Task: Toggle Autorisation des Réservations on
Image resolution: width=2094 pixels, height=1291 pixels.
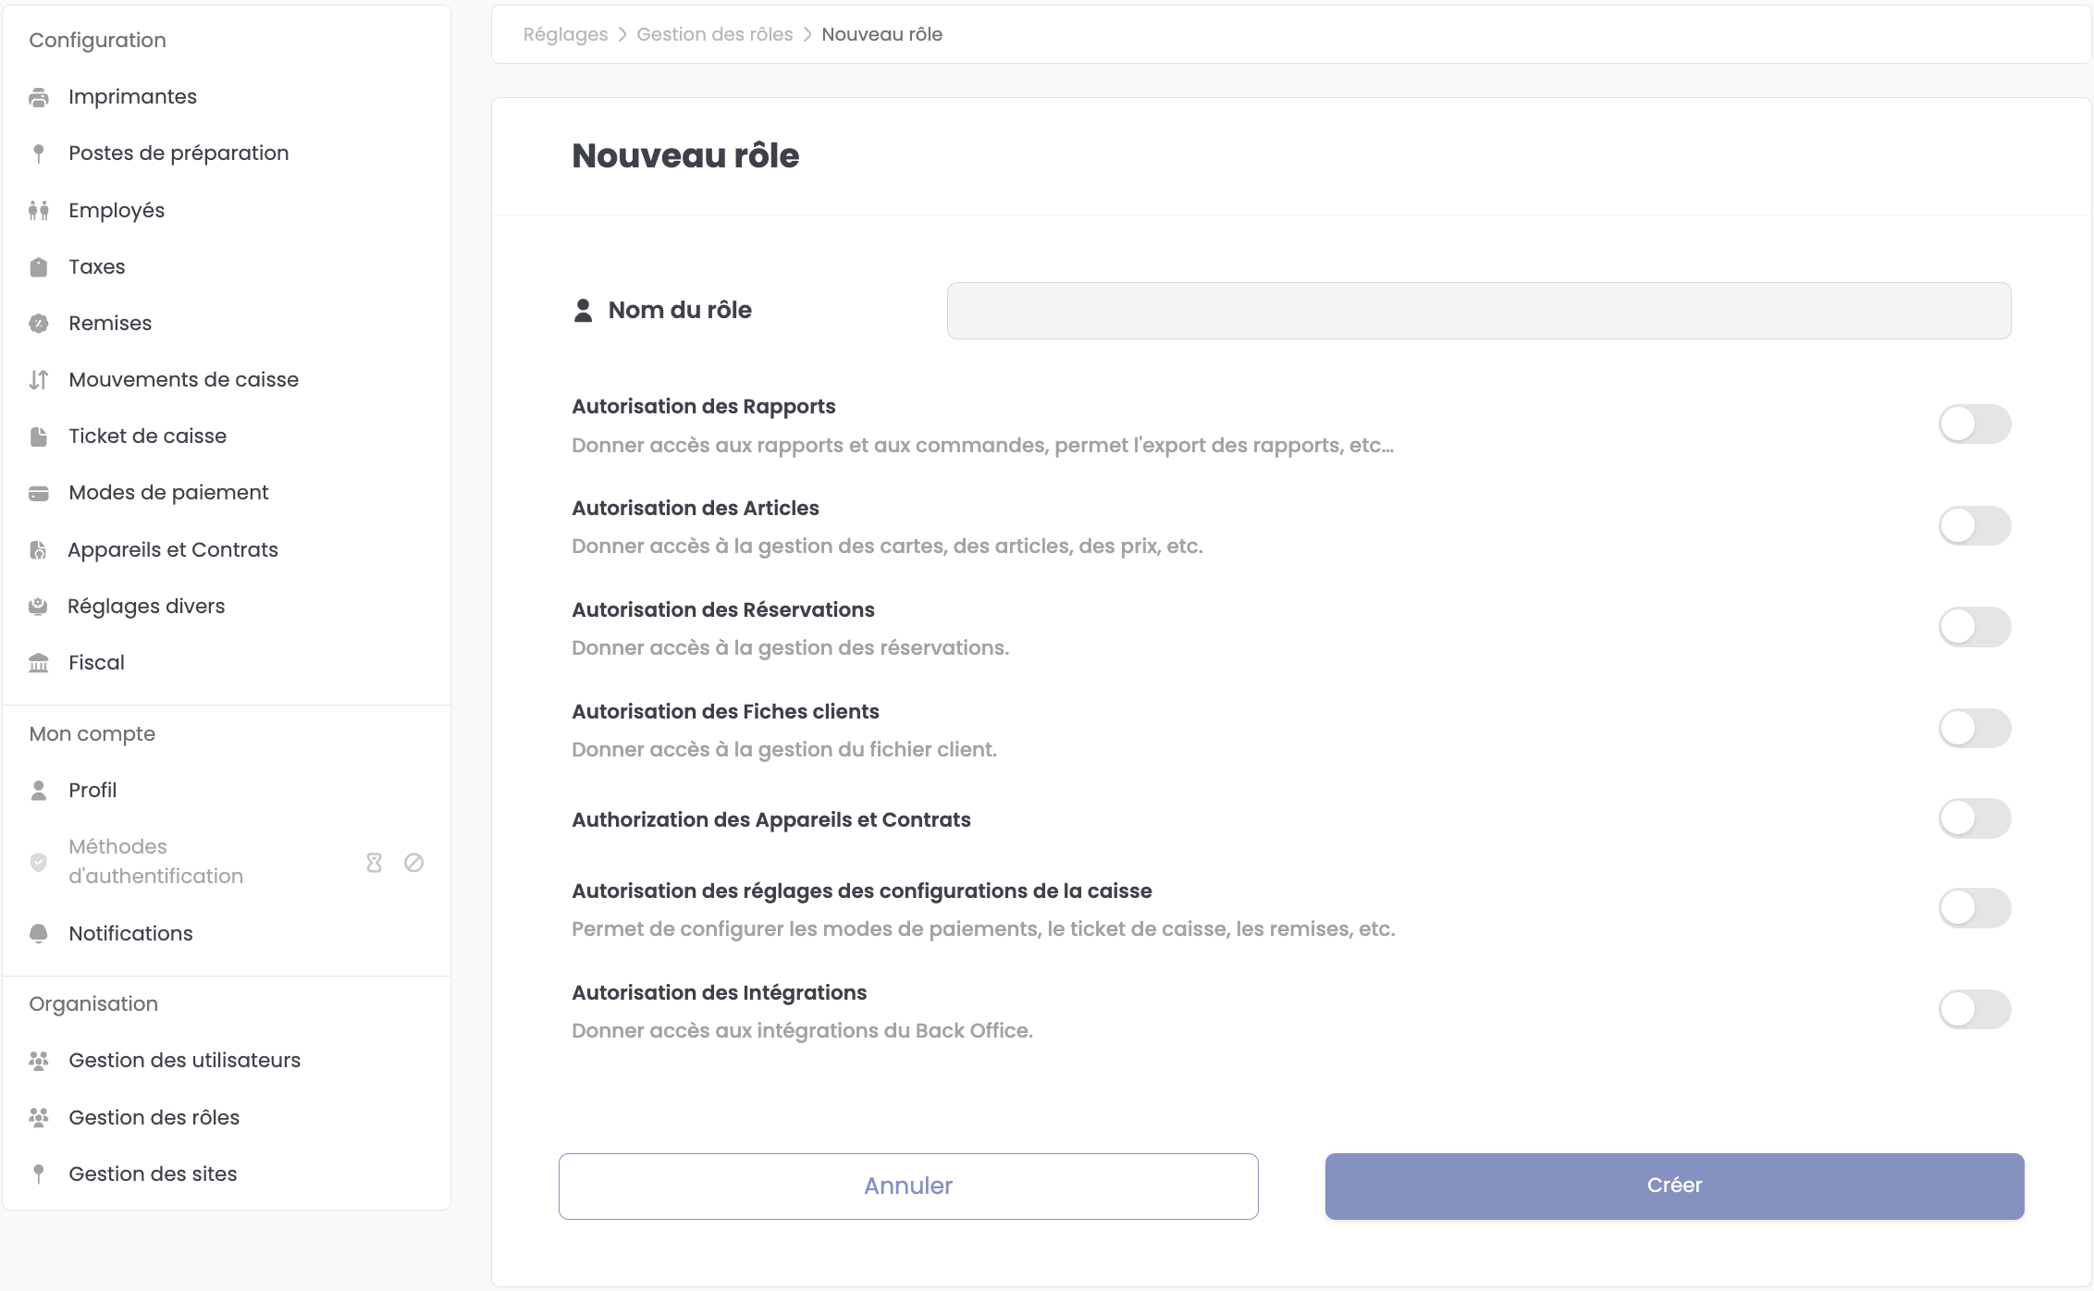Action: coord(1974,627)
